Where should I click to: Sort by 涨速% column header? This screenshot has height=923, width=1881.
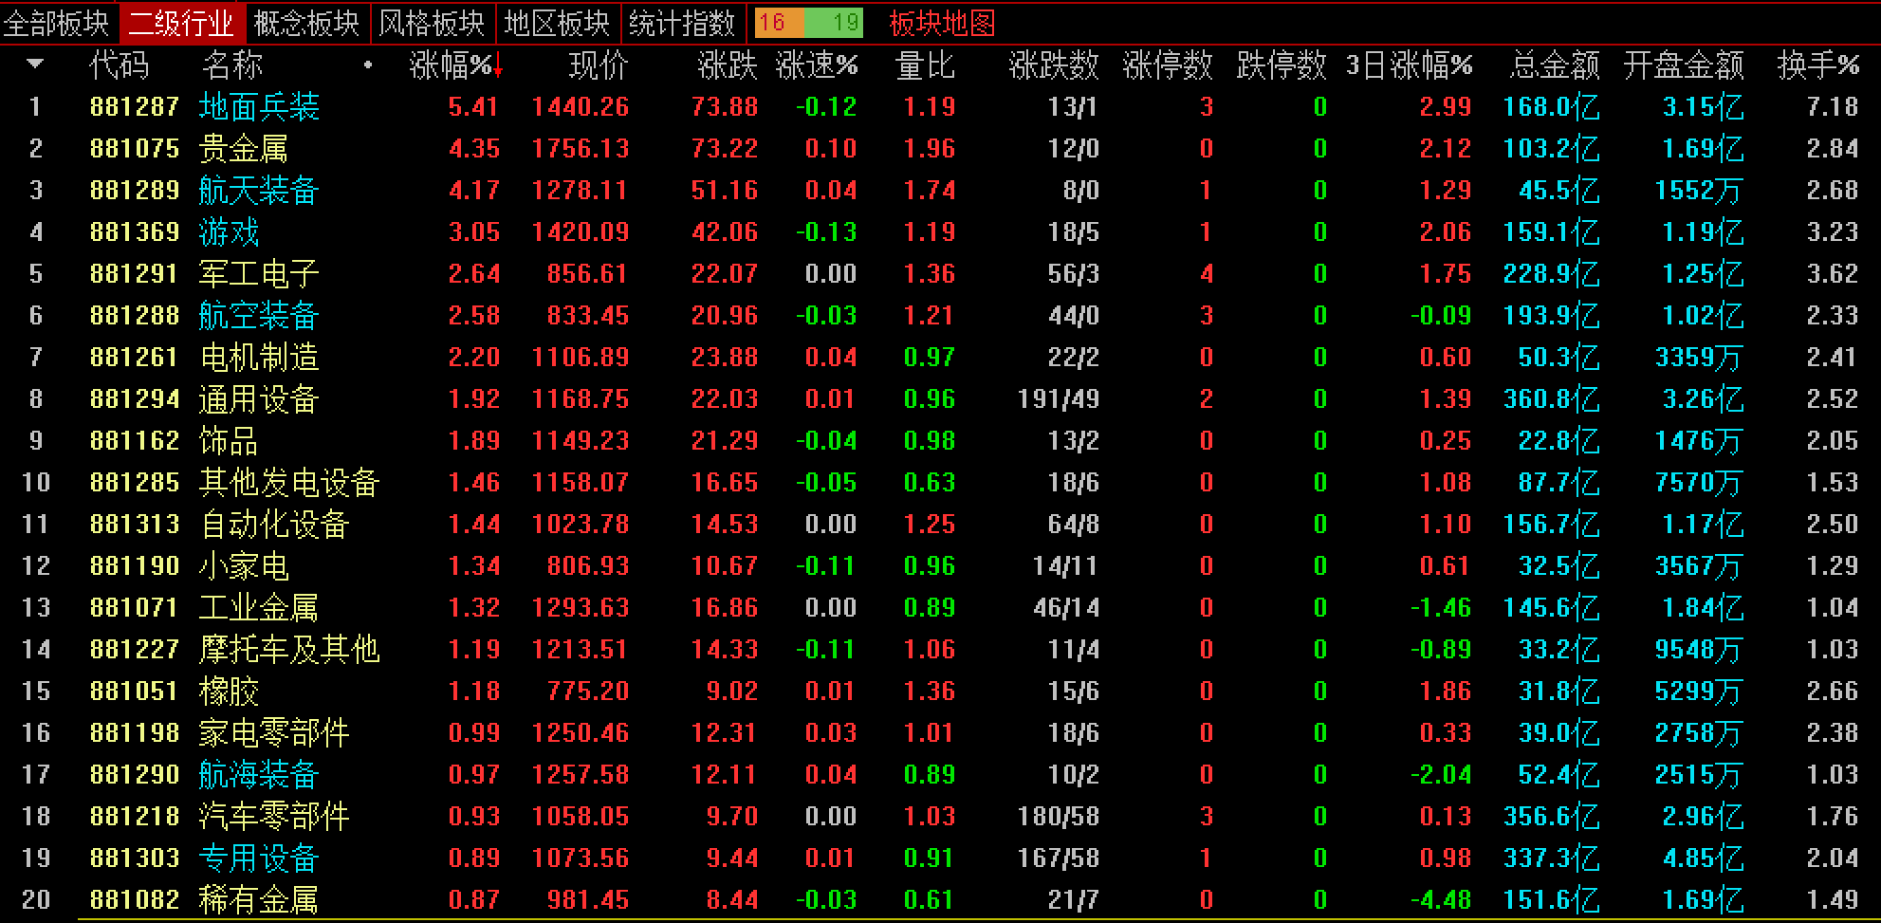817,65
